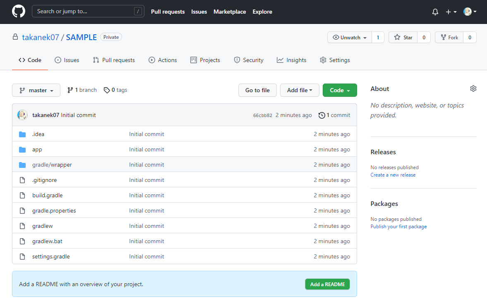
Task: Click the commit history clock icon
Action: (322, 115)
